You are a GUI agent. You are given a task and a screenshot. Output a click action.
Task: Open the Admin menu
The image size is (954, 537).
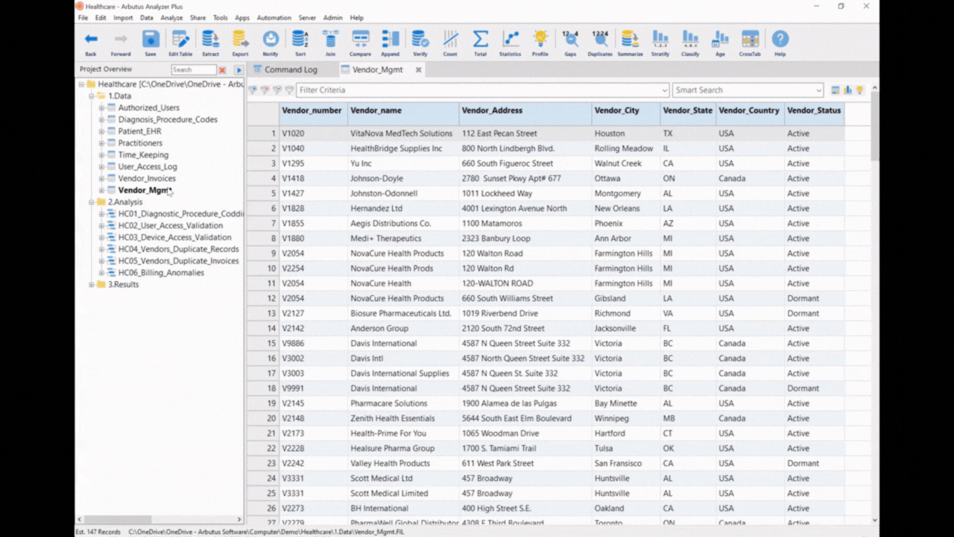pos(332,17)
